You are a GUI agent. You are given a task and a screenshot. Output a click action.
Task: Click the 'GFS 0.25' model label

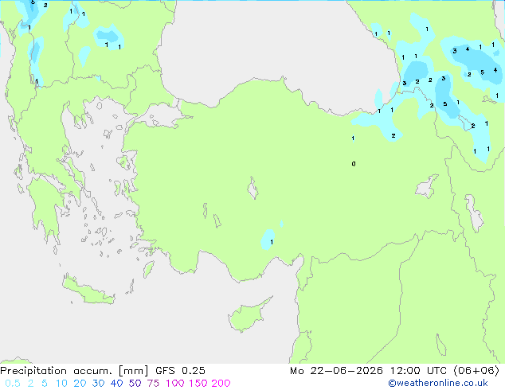(x=180, y=371)
